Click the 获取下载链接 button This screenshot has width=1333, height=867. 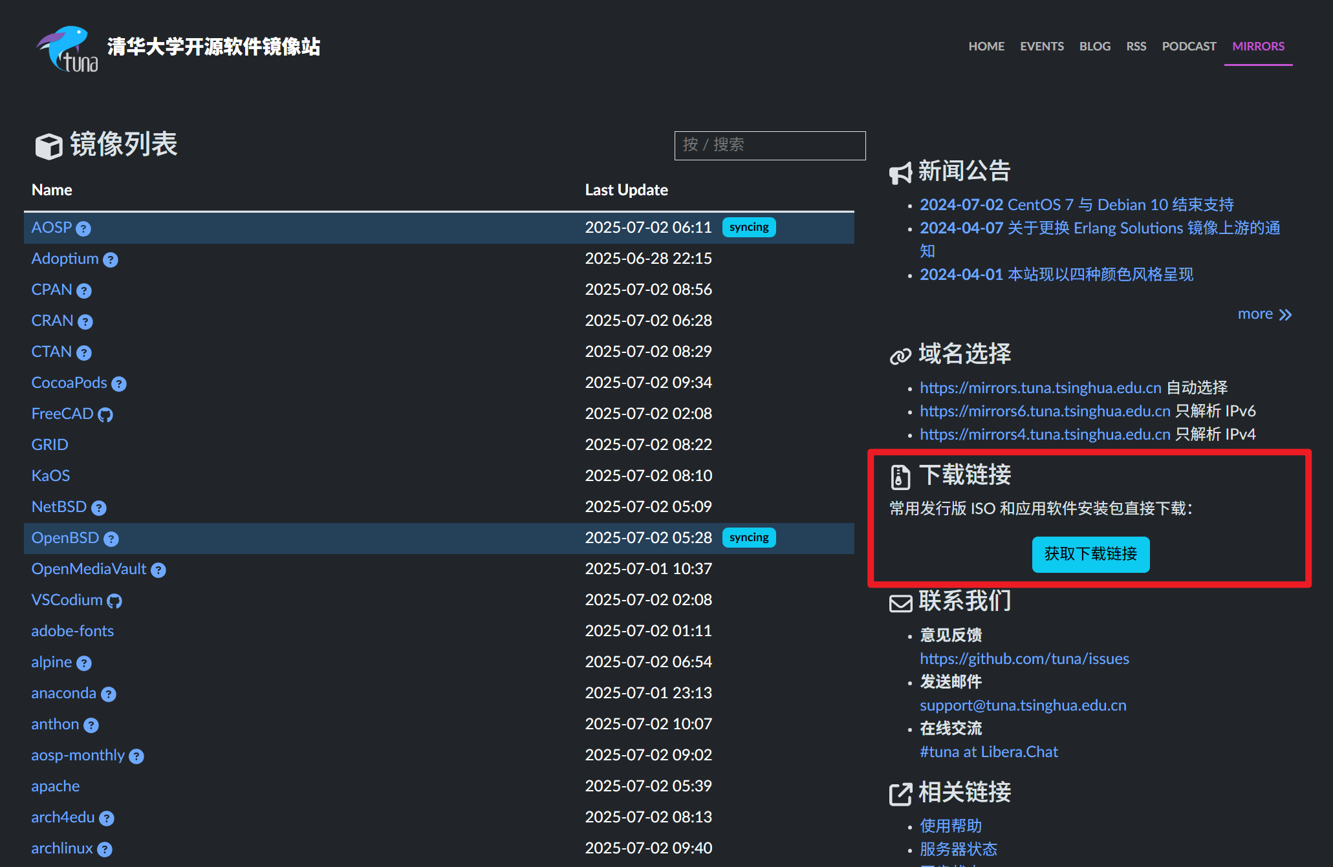pyautogui.click(x=1090, y=554)
